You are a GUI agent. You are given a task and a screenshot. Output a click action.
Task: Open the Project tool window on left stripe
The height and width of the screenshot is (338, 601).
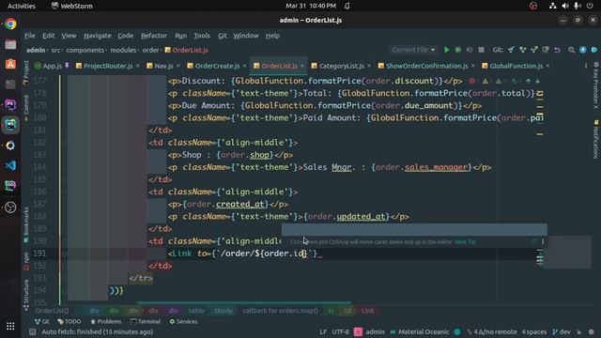(x=26, y=72)
